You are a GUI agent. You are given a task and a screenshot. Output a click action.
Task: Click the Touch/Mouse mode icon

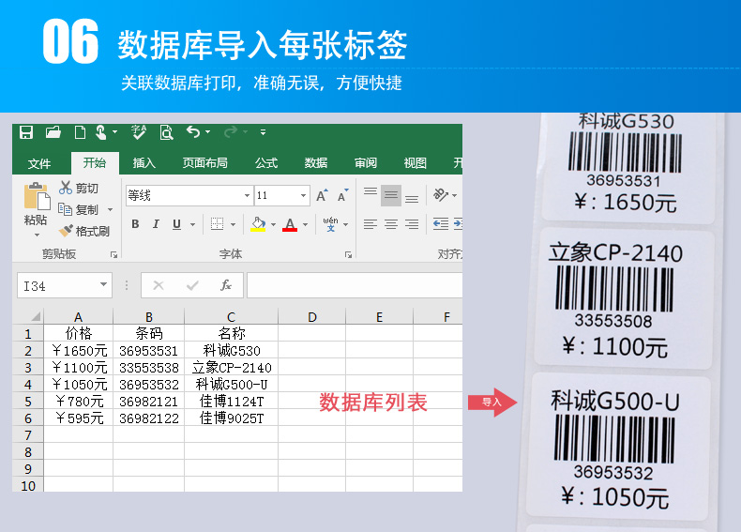(101, 132)
